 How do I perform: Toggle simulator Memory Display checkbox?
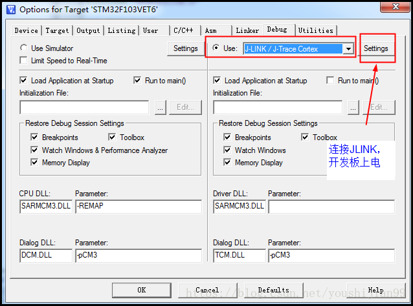pyautogui.click(x=34, y=162)
